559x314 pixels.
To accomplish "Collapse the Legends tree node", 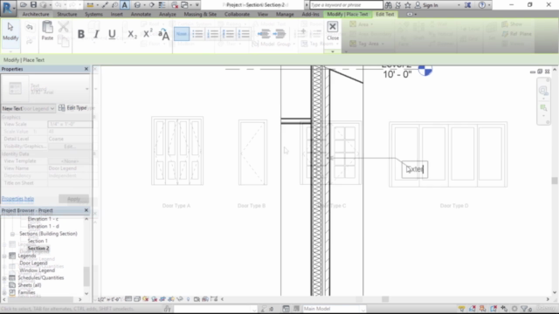I will pos(4,256).
